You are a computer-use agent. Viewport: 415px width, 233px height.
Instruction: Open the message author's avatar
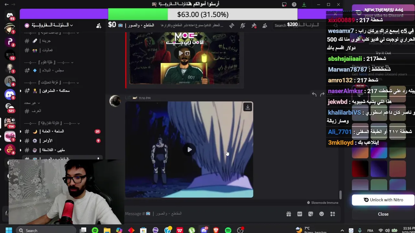click(115, 101)
